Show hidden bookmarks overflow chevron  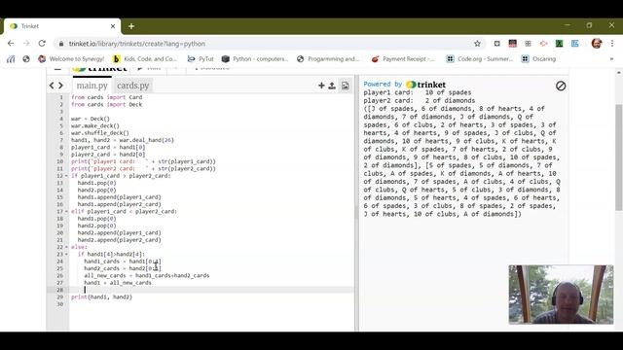pyautogui.click(x=611, y=58)
